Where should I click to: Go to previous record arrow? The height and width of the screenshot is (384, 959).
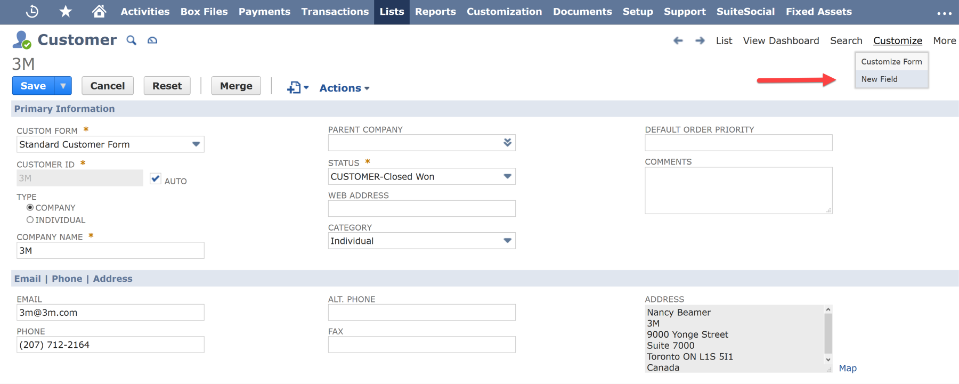pos(678,40)
